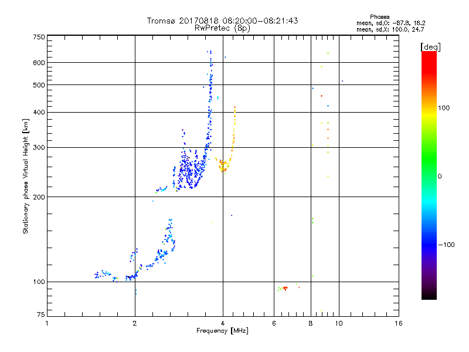Click the y-axis label '600'
The image size is (469, 352).
pyautogui.click(x=39, y=63)
